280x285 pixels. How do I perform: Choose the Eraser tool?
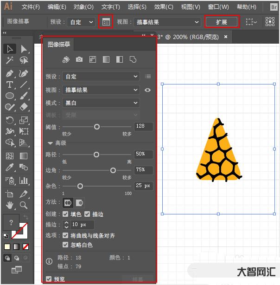pyautogui.click(x=24, y=107)
